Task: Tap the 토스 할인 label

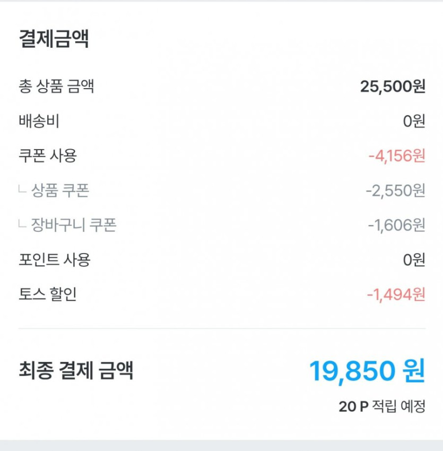Action: [x=48, y=294]
